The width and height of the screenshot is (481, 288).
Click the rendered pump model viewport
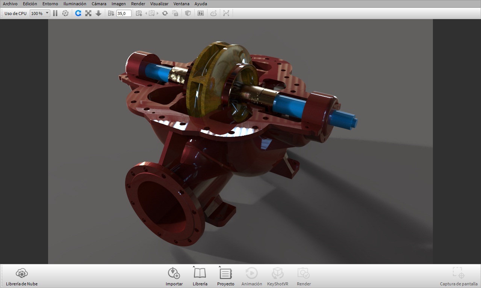(x=240, y=142)
